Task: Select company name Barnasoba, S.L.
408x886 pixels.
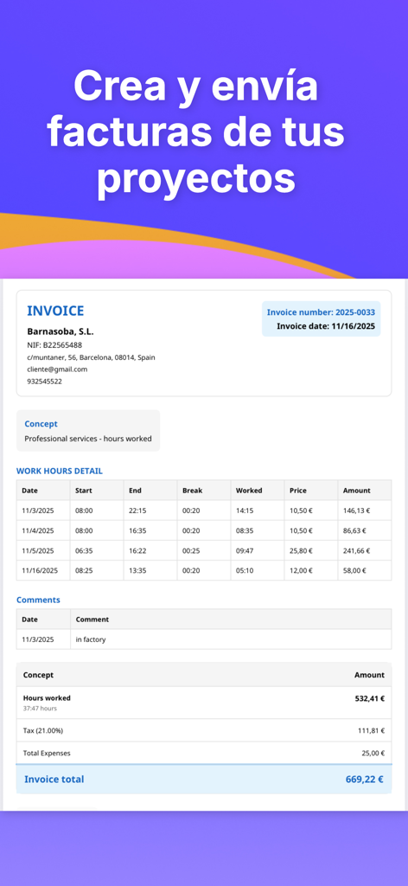Action: [x=61, y=331]
